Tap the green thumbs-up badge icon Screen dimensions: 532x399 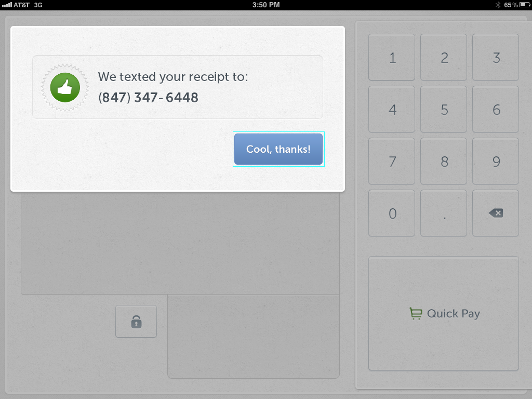click(65, 87)
